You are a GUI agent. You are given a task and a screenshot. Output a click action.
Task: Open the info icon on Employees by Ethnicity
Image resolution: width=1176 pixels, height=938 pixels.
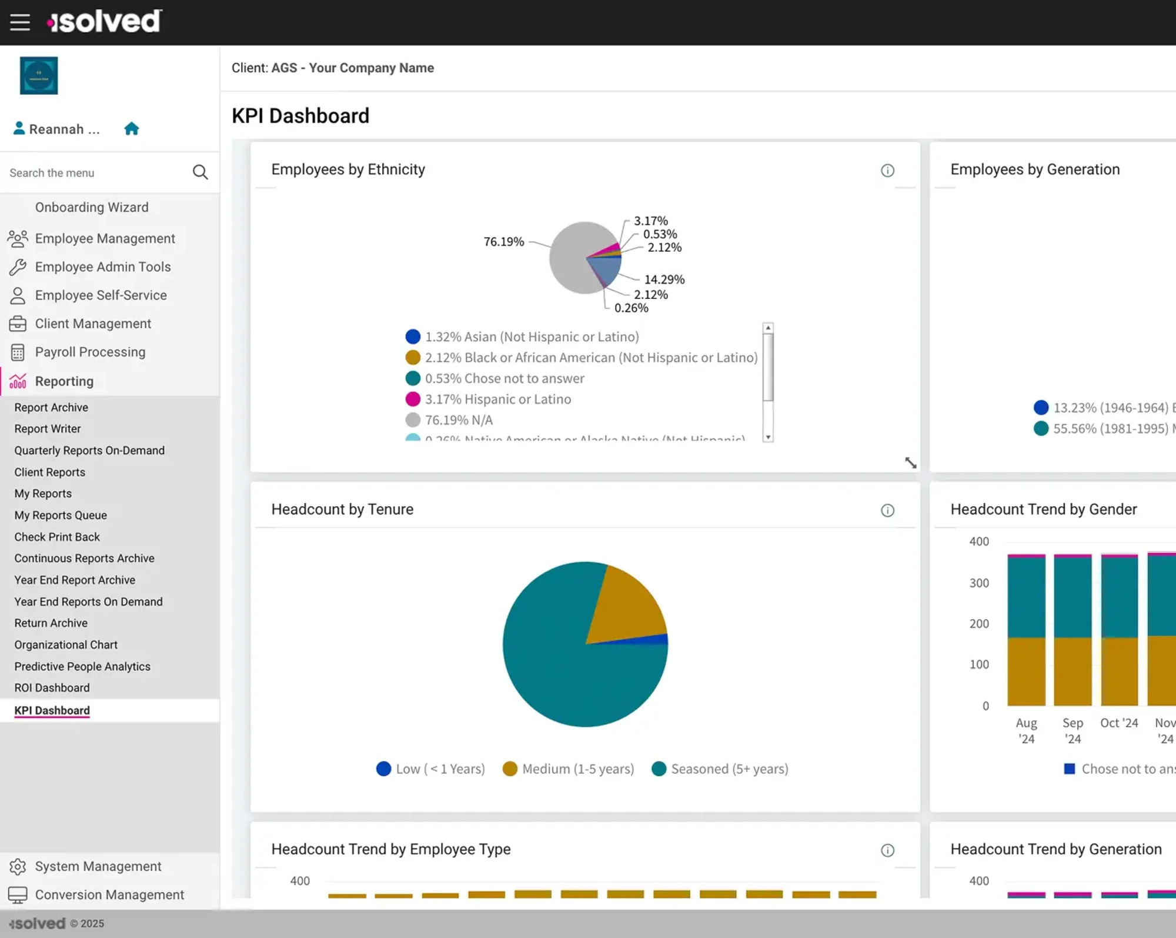click(x=887, y=170)
